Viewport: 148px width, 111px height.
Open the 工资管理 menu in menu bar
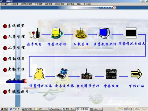[x=38, y=4]
